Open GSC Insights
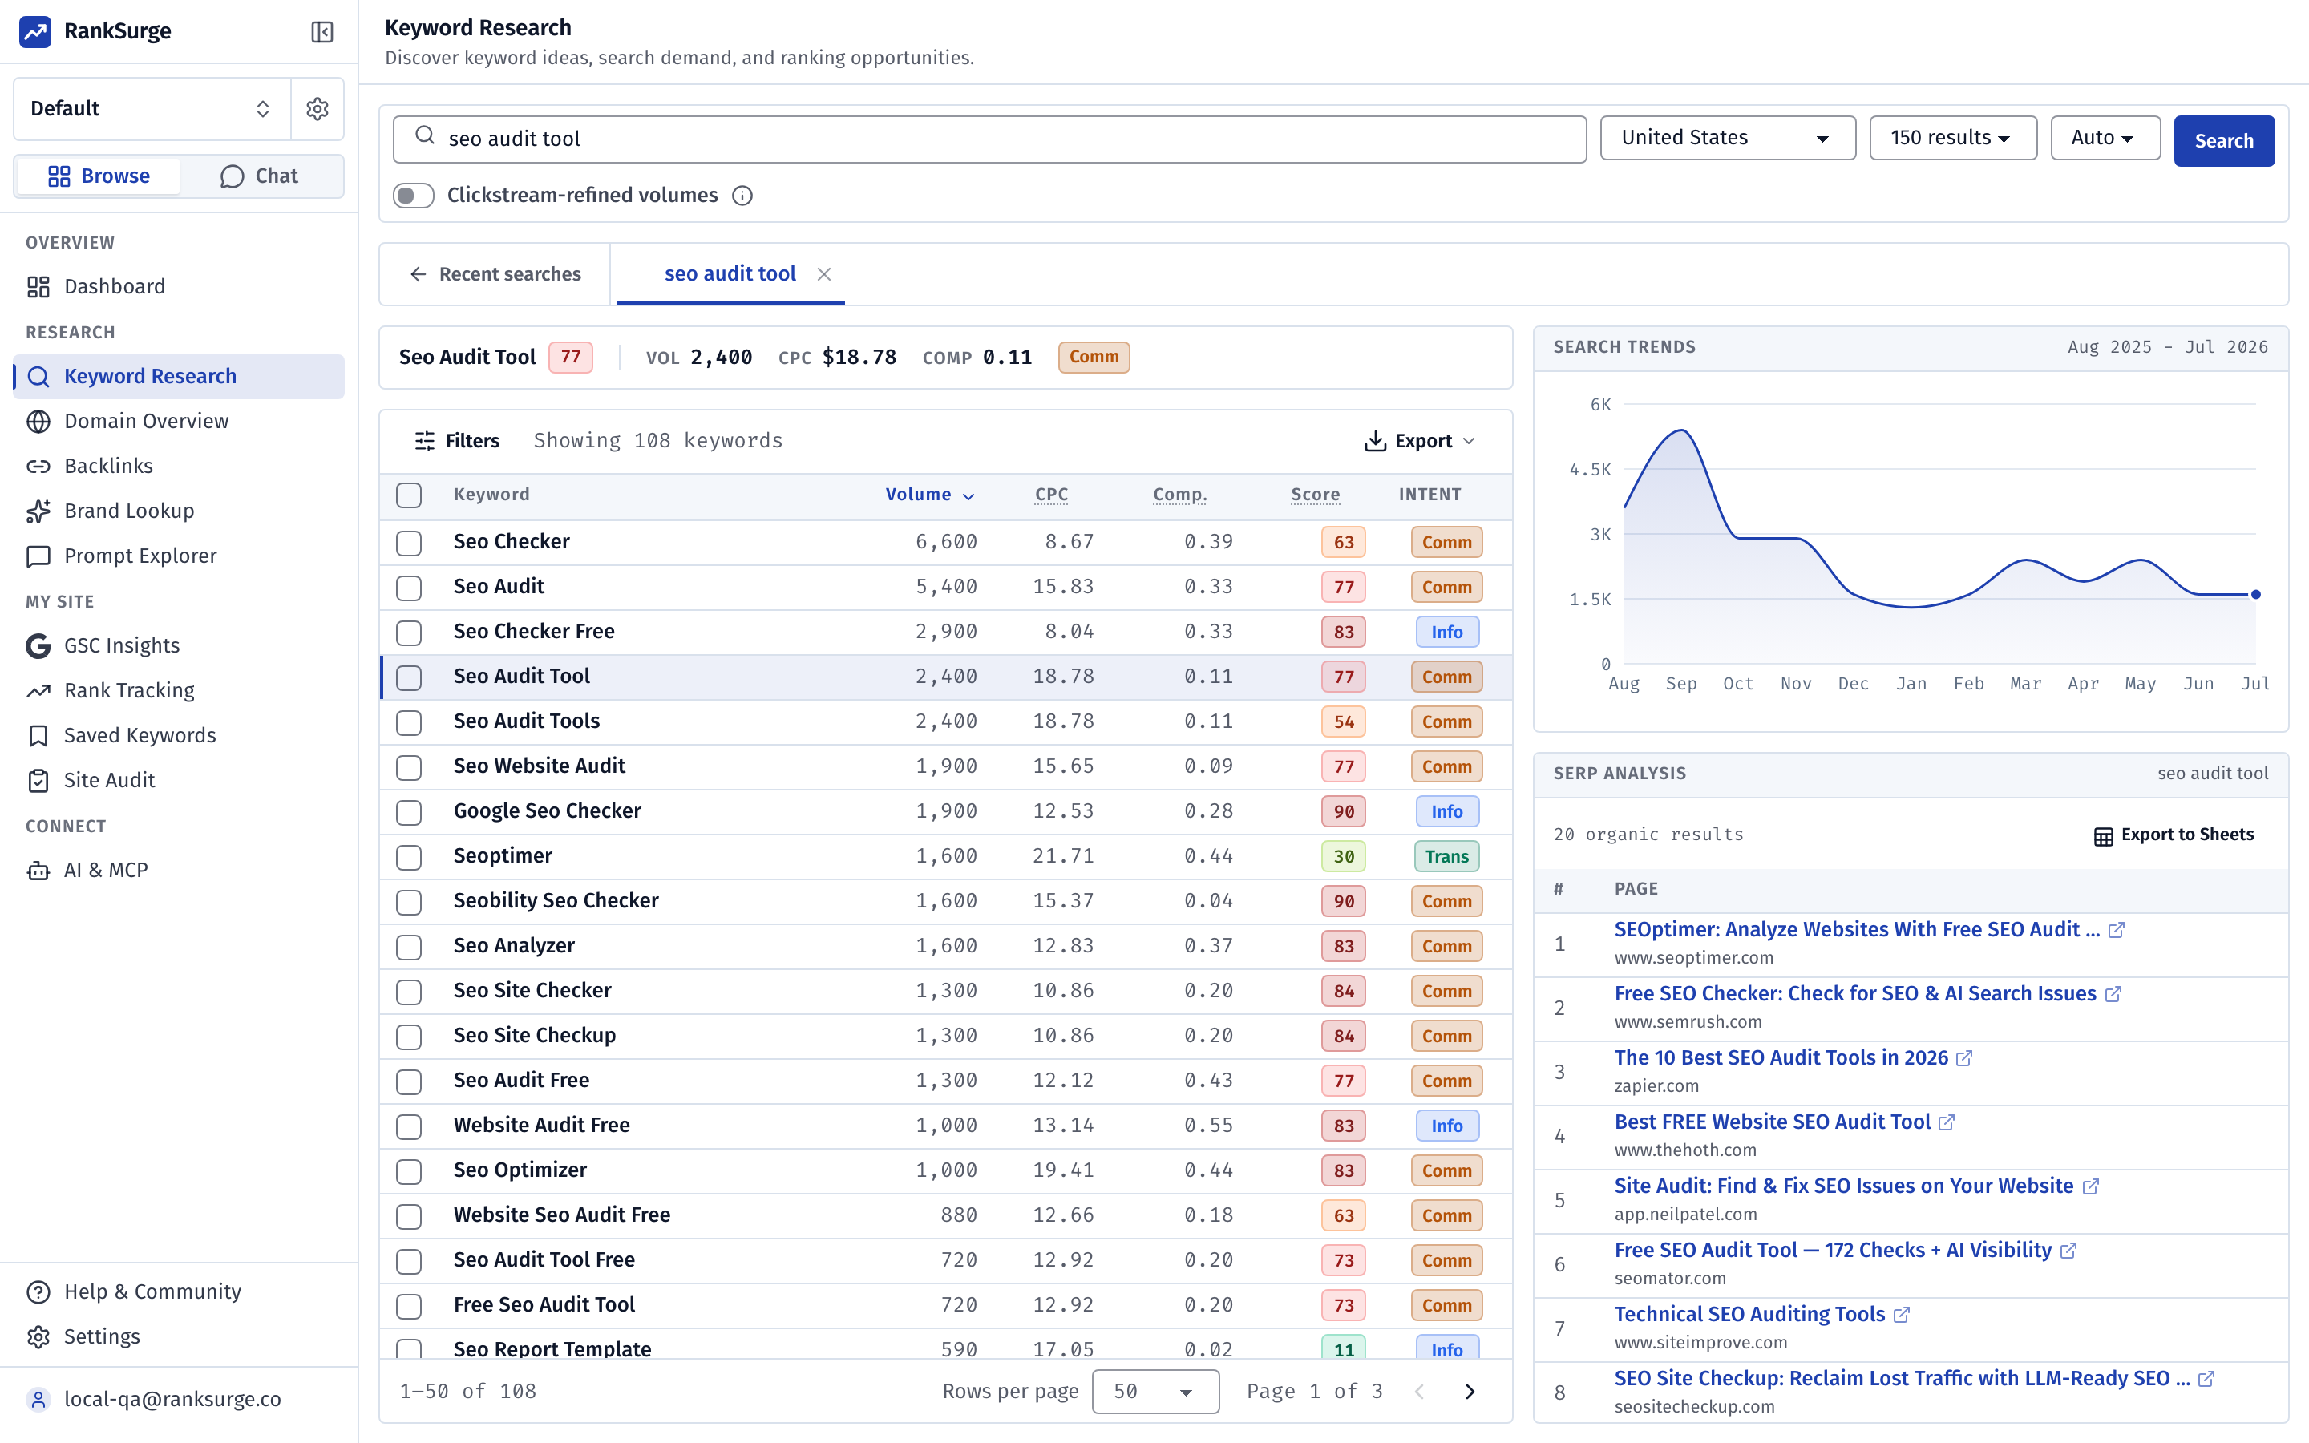 pos(179,645)
